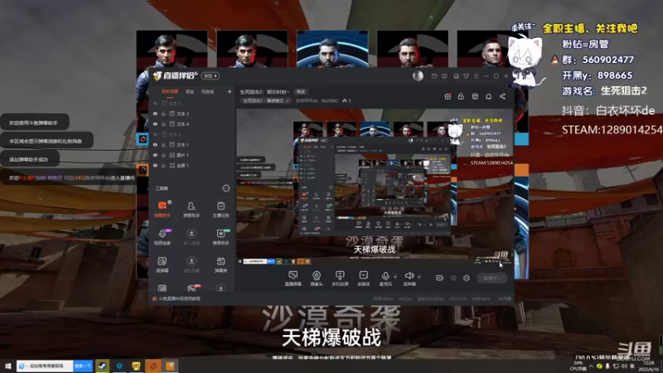This screenshot has height=373, width=663.
Task: Add a 手机投屏 phone mirroring source
Action: pyautogui.click(x=340, y=279)
